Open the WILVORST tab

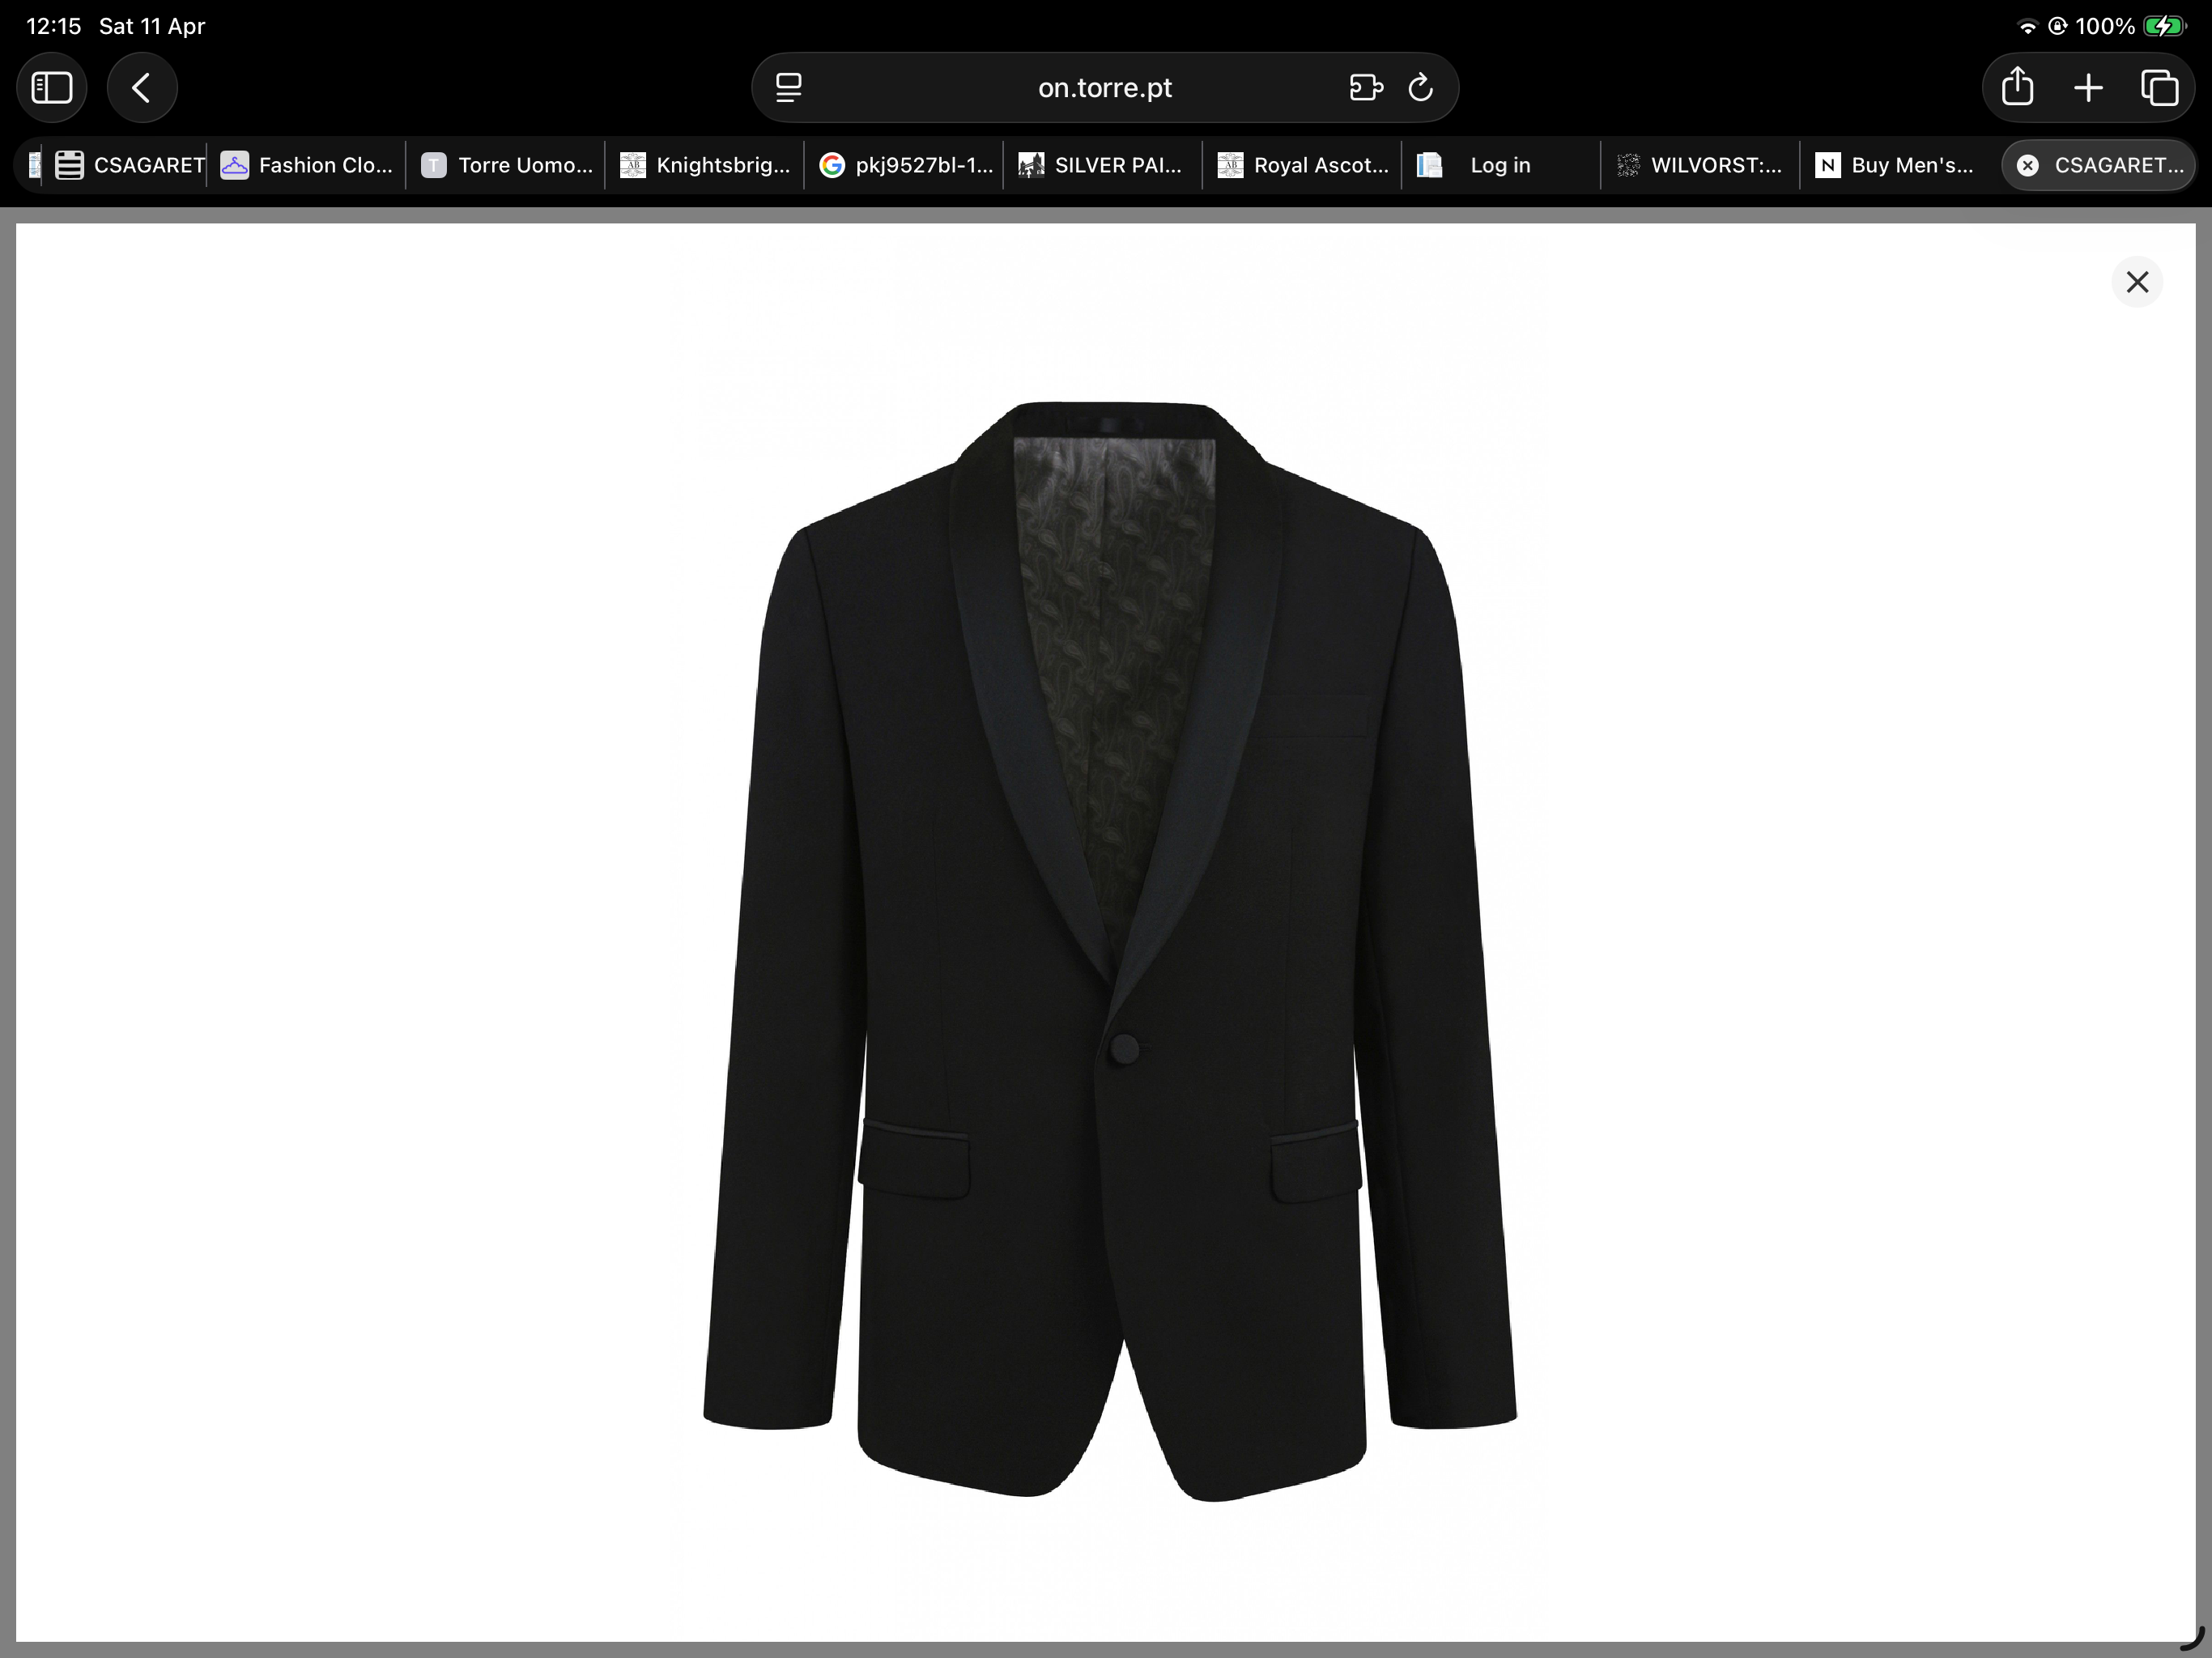[x=1700, y=165]
